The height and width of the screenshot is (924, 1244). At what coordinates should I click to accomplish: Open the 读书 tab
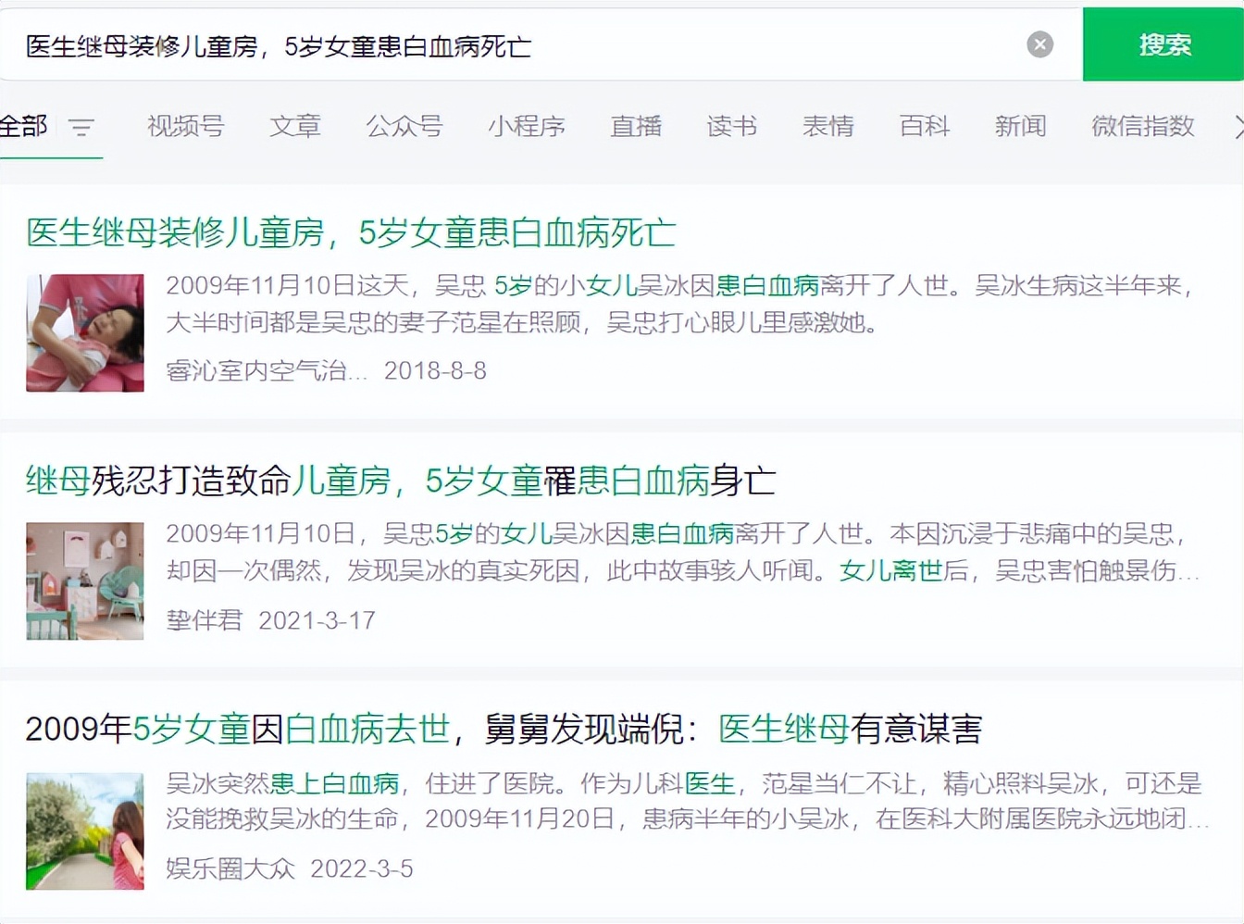tap(731, 127)
